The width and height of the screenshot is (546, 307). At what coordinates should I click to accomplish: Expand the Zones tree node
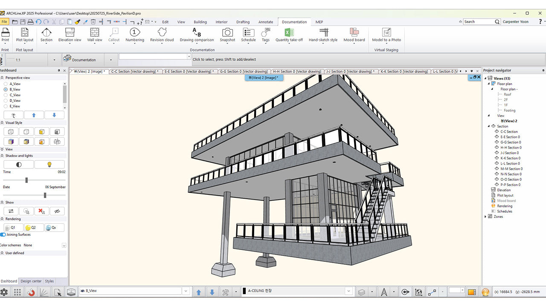point(485,217)
